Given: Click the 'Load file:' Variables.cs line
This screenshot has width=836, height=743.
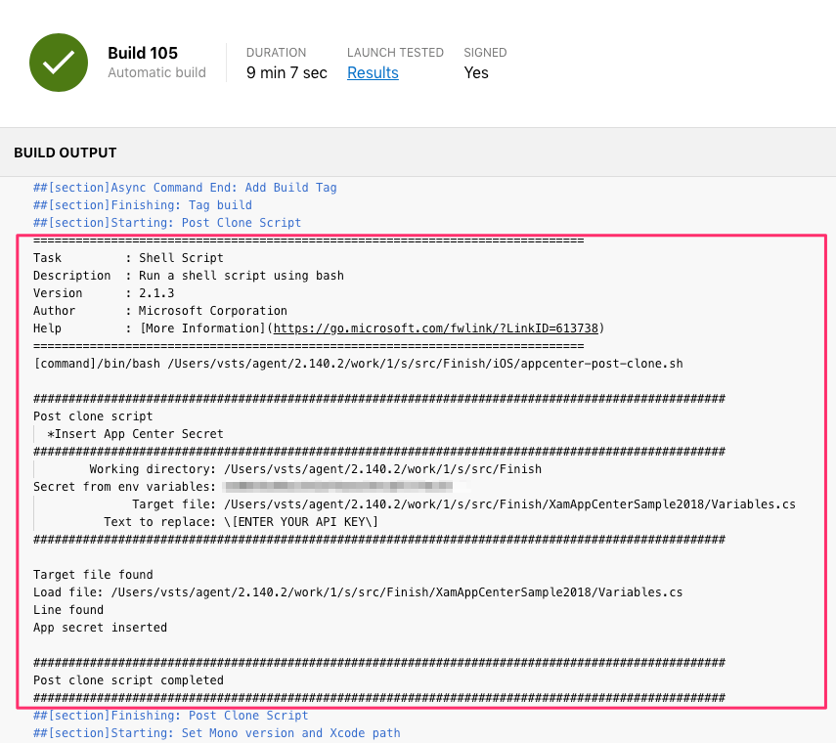Looking at the screenshot, I should point(358,592).
